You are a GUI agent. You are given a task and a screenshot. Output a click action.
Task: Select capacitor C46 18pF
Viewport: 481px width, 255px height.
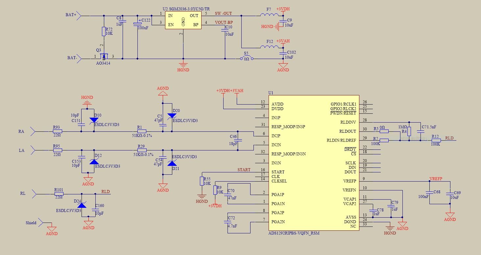(x=238, y=140)
